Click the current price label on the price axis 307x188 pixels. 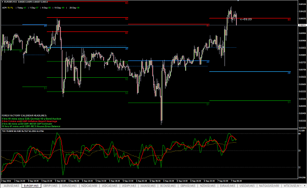pyautogui.click(x=302, y=25)
